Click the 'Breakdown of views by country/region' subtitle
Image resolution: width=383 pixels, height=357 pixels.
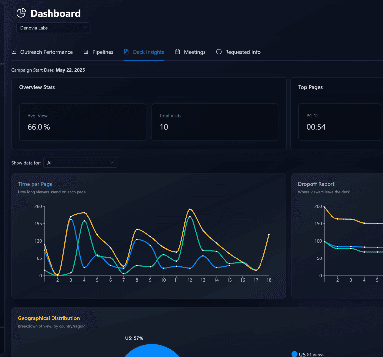[x=52, y=326]
